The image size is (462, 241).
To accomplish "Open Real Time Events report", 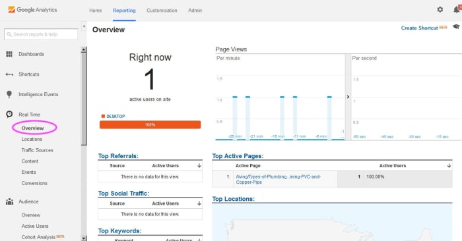I will [x=28, y=173].
